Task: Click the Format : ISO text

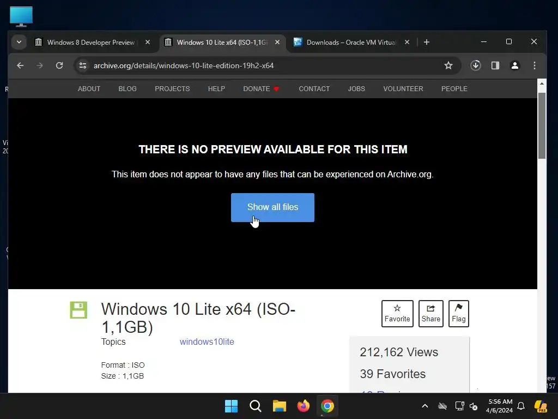Action: click(x=123, y=365)
